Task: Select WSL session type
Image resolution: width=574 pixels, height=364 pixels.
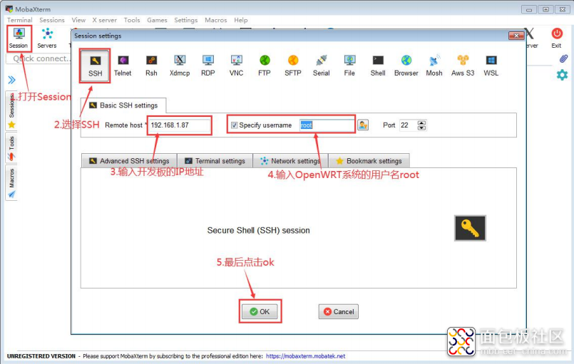Action: pos(491,66)
